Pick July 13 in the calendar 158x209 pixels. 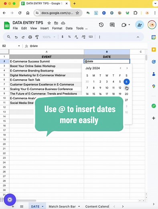tap(126, 88)
